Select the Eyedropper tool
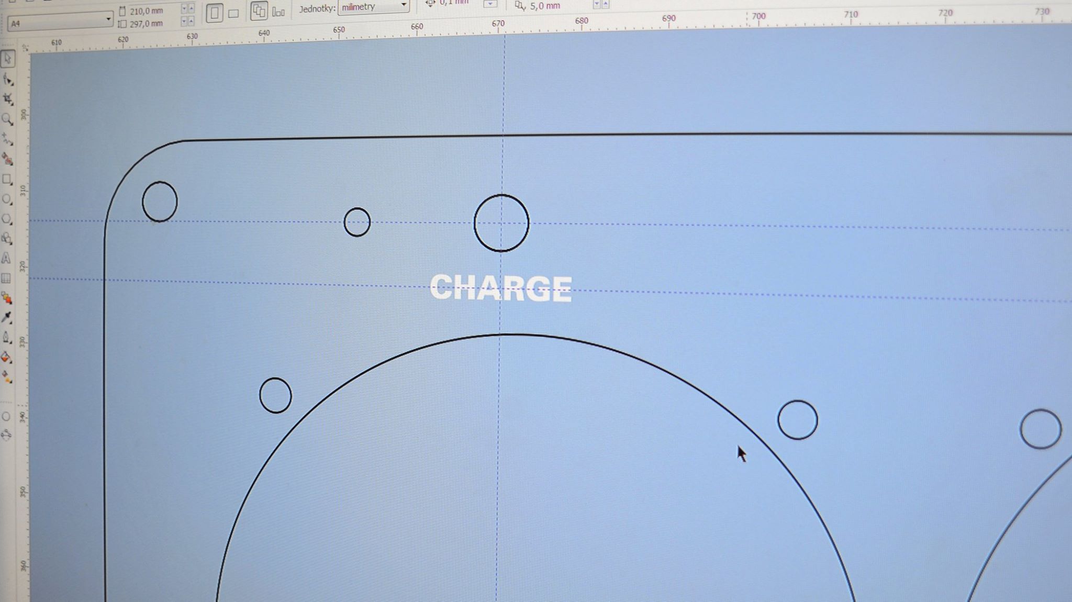This screenshot has width=1072, height=602. [x=7, y=318]
